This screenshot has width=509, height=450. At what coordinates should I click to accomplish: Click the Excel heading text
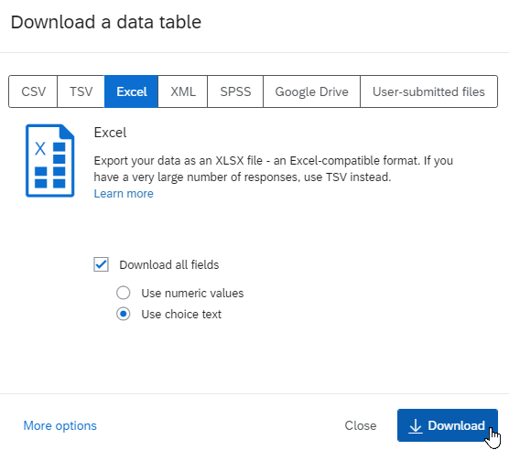pyautogui.click(x=110, y=133)
